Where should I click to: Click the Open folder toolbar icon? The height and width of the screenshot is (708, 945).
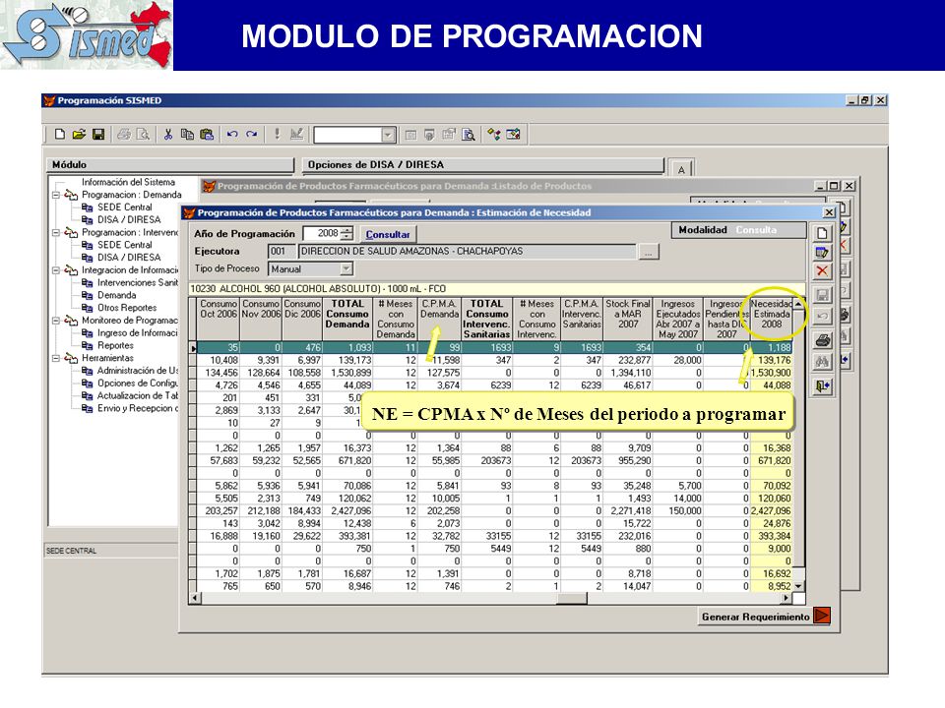[x=79, y=135]
